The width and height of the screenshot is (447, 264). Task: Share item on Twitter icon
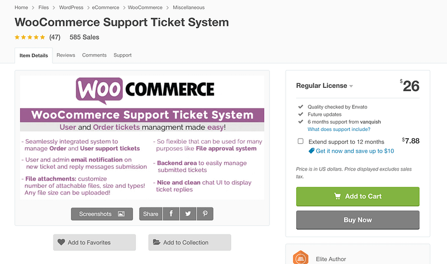coord(188,214)
